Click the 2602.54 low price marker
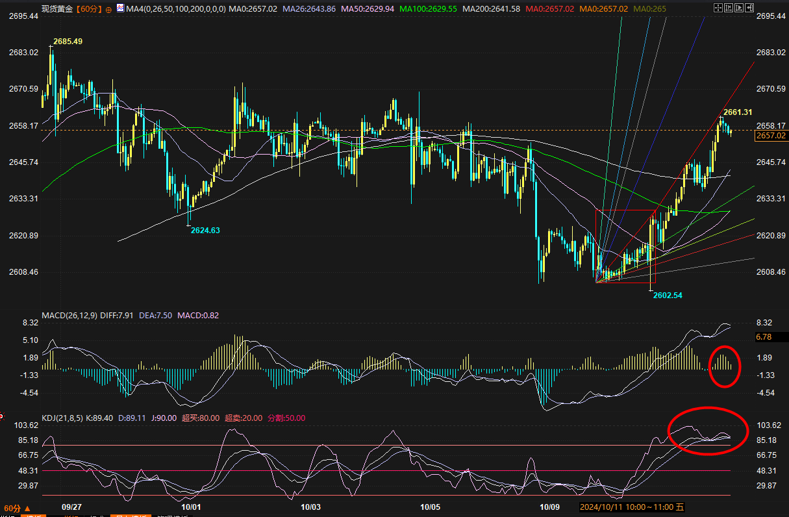Screen dimensions: 789x517 click(x=668, y=295)
